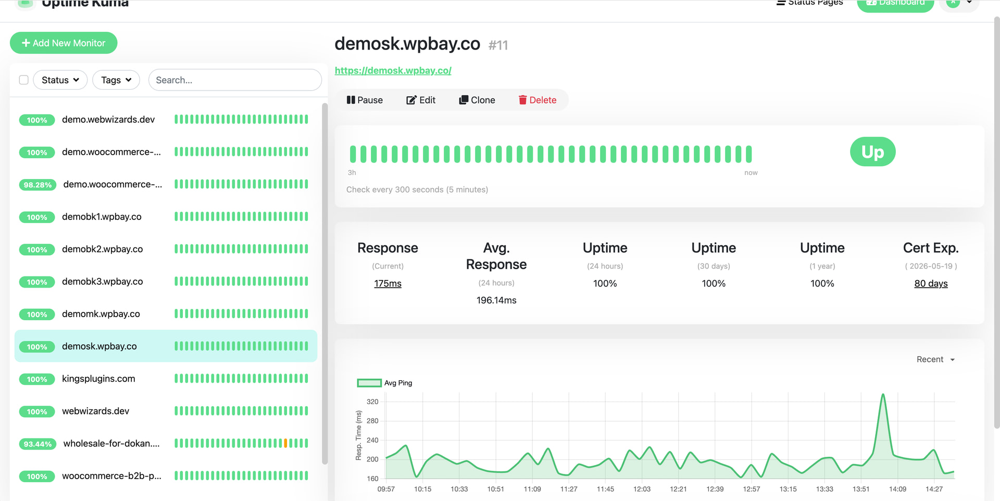
Task: Click the orange heartbeat bar for wholesale-for-dokan
Action: (x=285, y=443)
